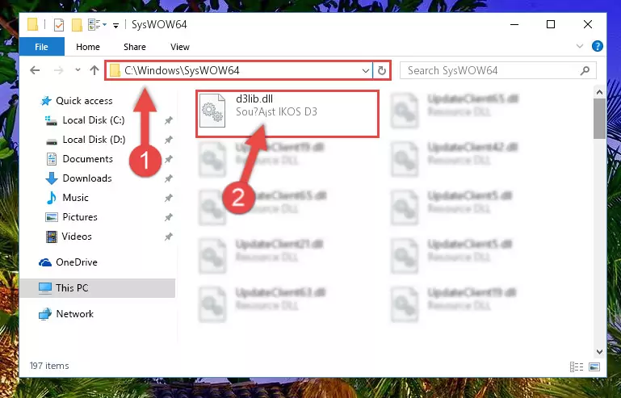Click the pin icon beside Documents
Viewport: 621px width, 398px height.
169,159
